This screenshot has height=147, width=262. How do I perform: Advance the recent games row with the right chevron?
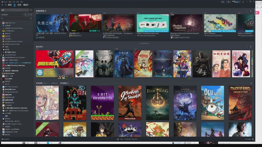(x=251, y=47)
